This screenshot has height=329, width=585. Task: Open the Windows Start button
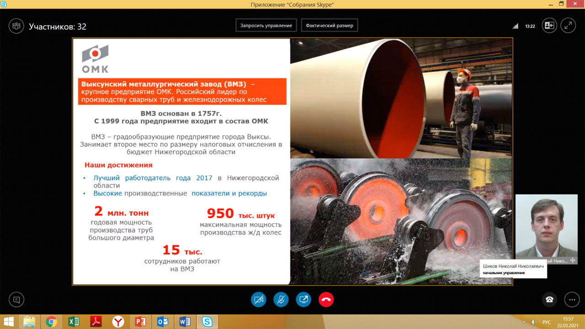point(8,322)
